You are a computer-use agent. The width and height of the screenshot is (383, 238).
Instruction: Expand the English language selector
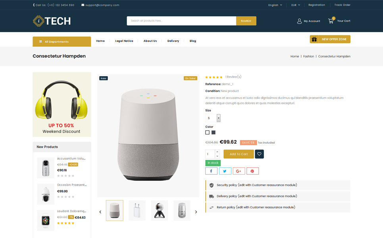coord(275,5)
